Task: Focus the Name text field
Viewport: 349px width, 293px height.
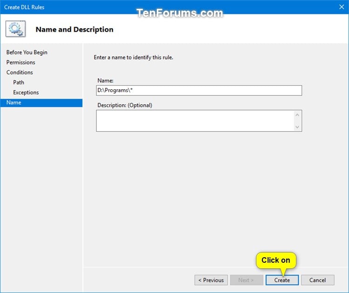Action: point(199,90)
